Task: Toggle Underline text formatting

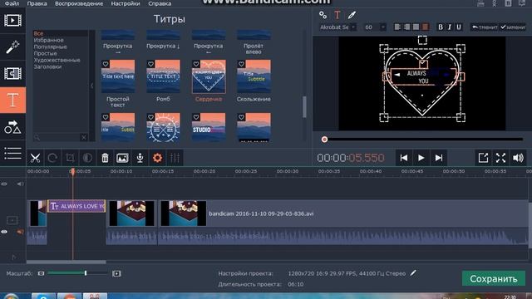Action: pos(459,27)
